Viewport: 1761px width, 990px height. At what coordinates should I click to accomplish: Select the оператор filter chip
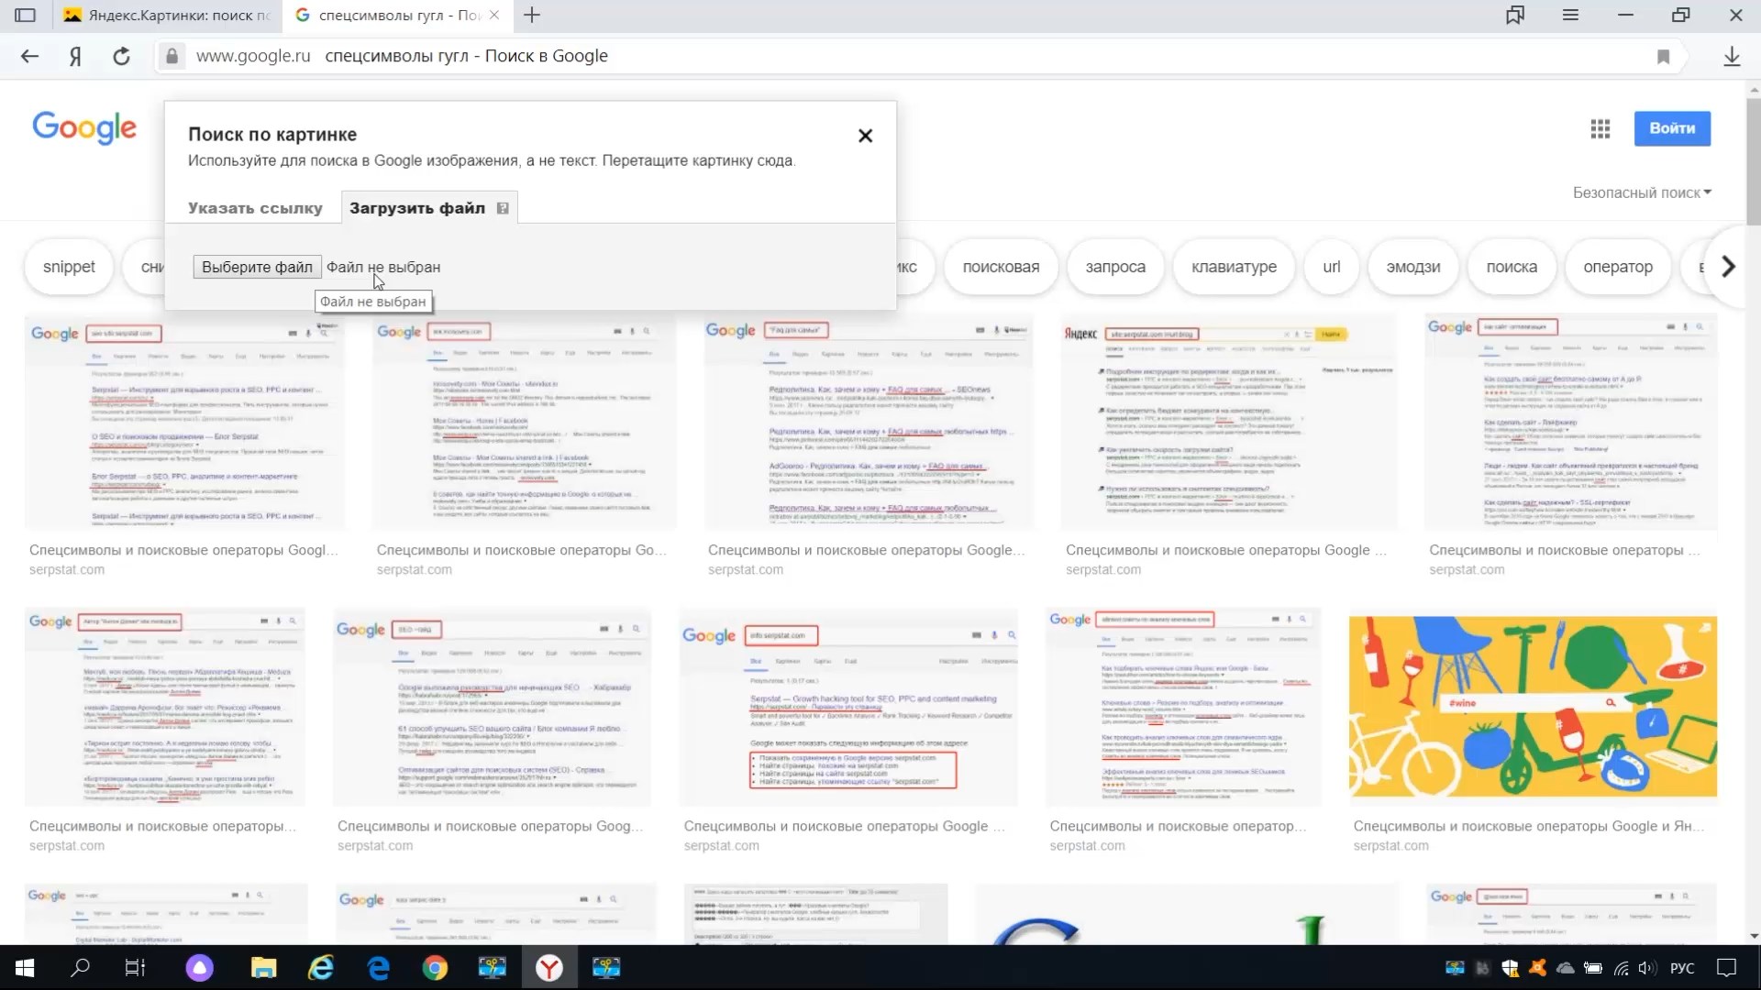pyautogui.click(x=1618, y=267)
